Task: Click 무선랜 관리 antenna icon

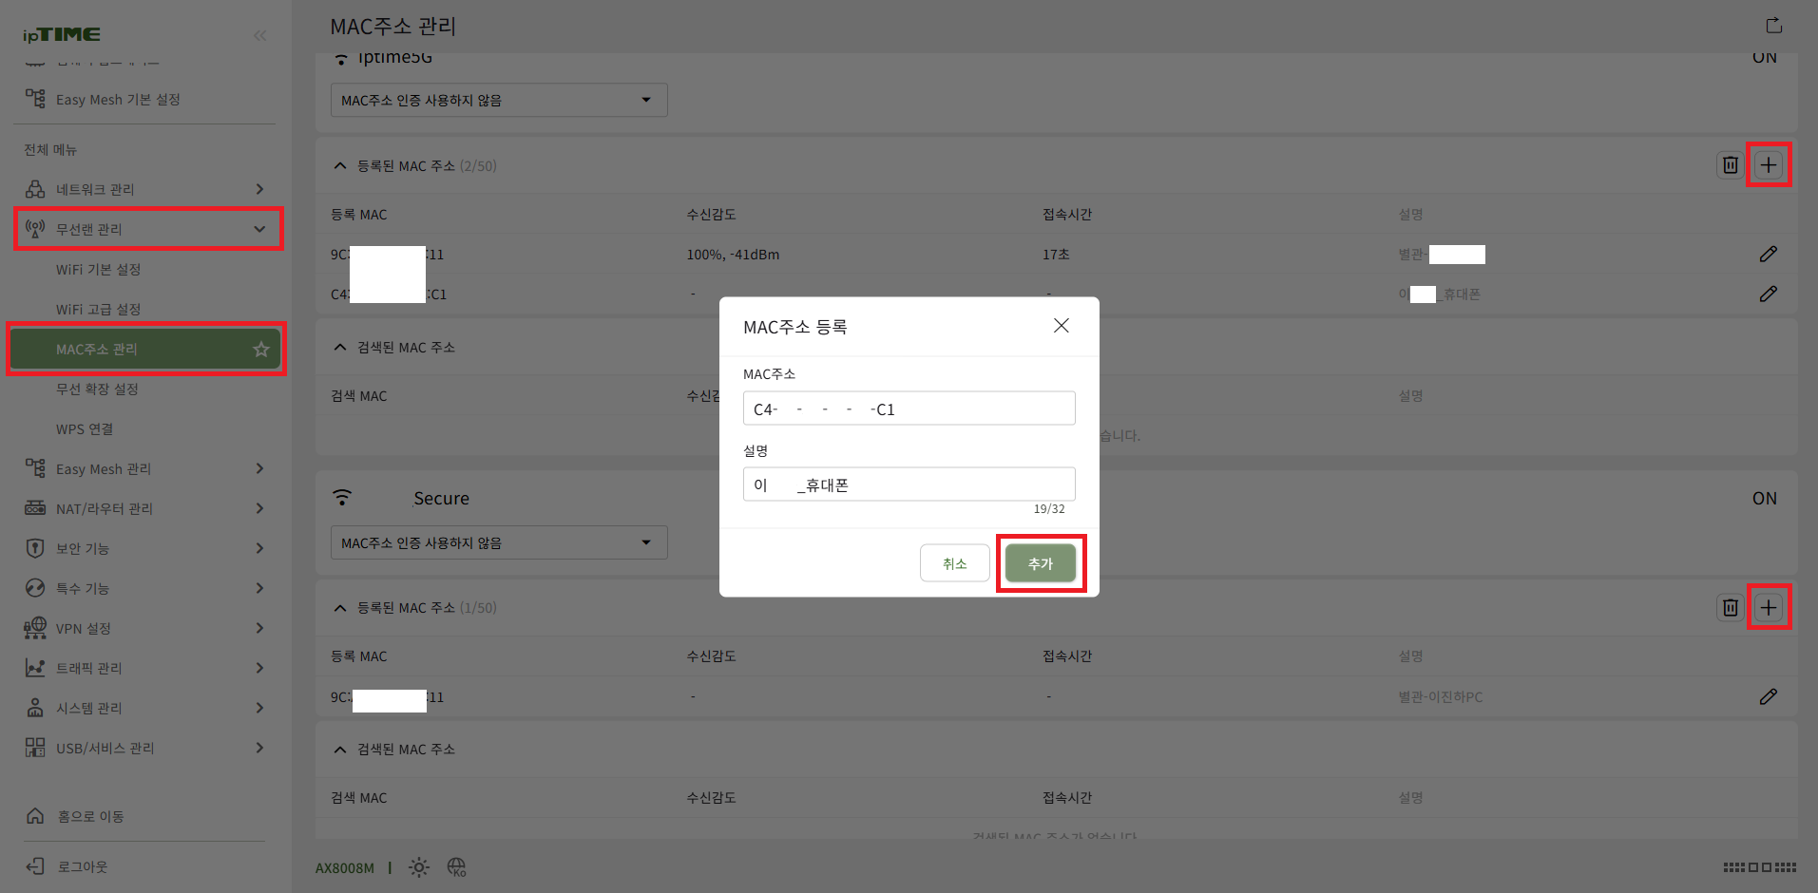Action: (35, 229)
